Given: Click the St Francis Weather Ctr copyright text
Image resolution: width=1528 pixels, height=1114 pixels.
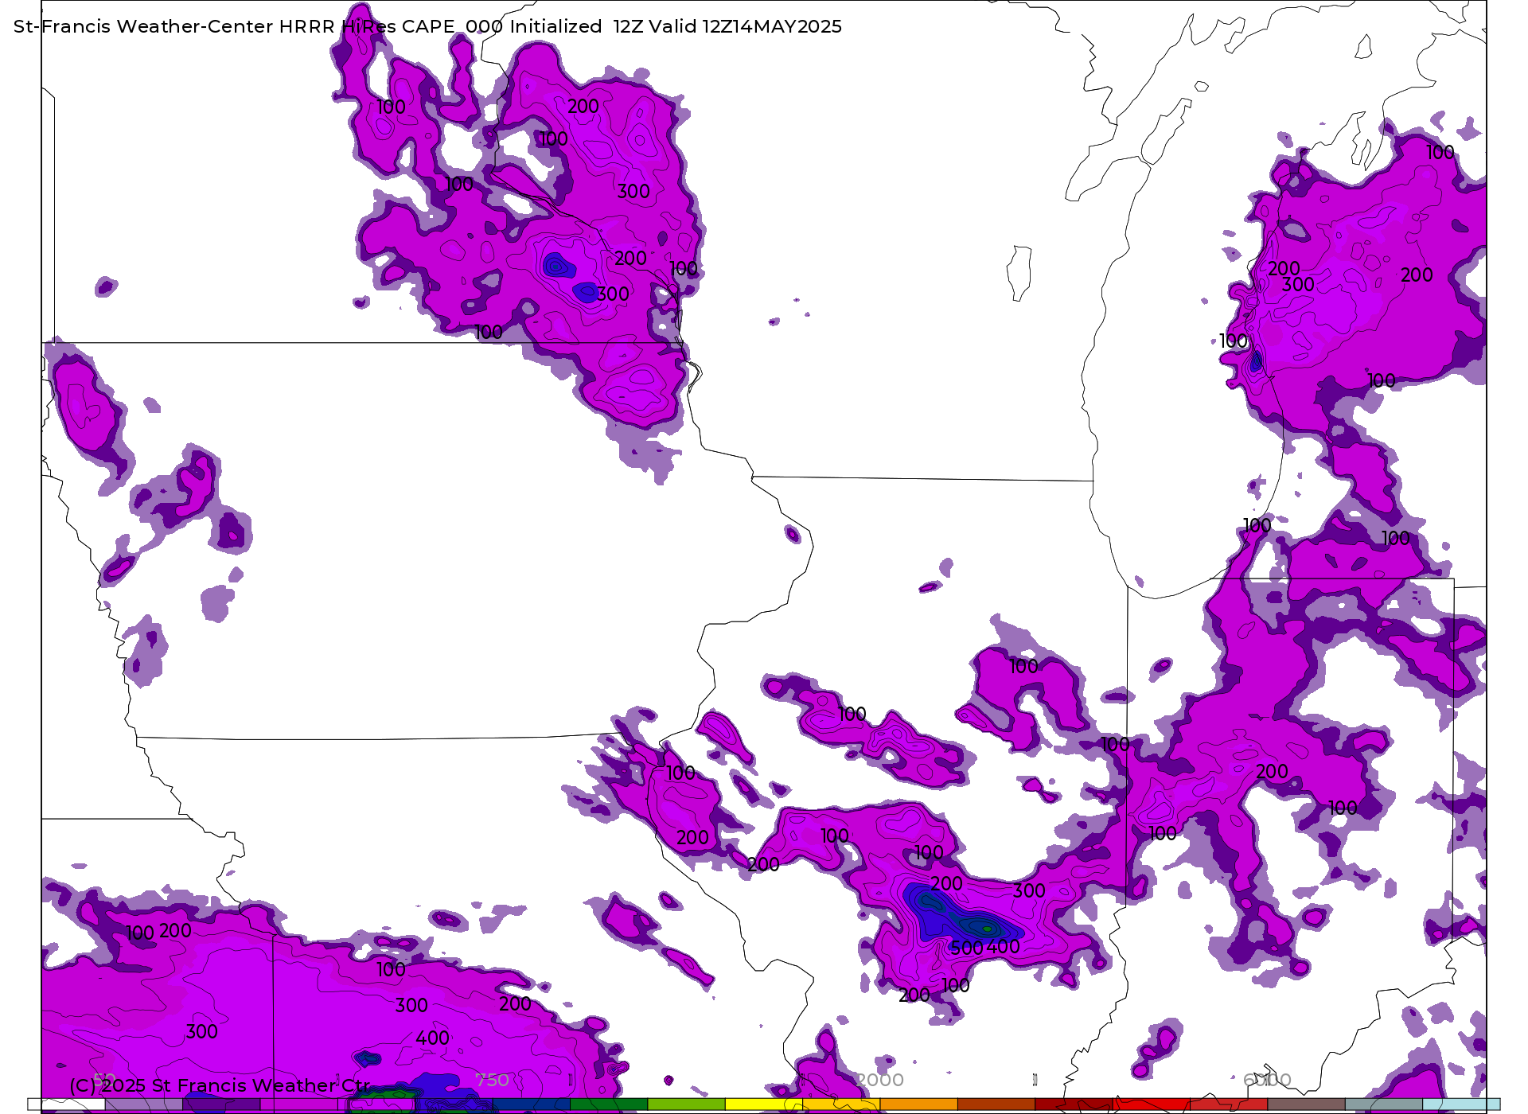Looking at the screenshot, I should [x=220, y=1085].
